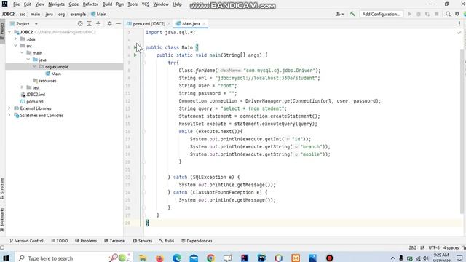
Task: Click the Build project hammer icon
Action: [352, 14]
